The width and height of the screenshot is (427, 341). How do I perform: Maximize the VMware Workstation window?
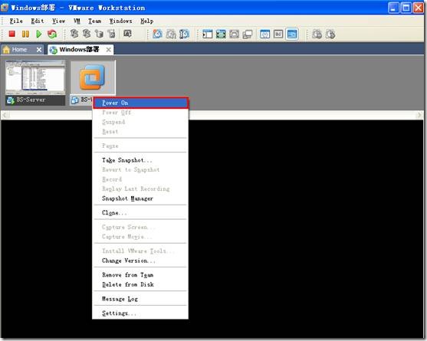click(406, 8)
